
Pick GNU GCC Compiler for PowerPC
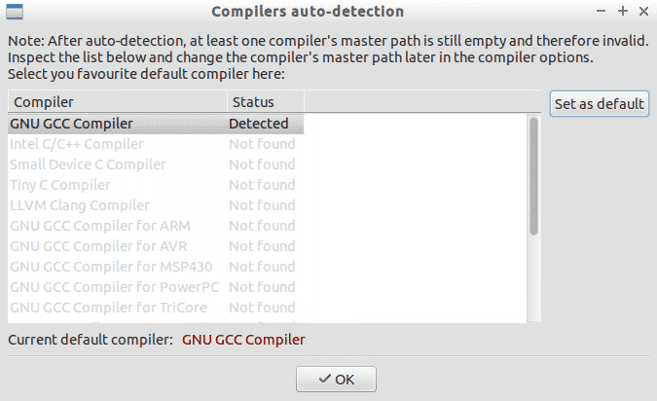[x=115, y=287]
